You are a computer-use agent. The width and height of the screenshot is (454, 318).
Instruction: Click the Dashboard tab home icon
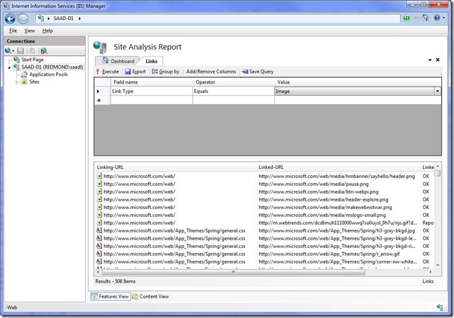[x=105, y=61]
